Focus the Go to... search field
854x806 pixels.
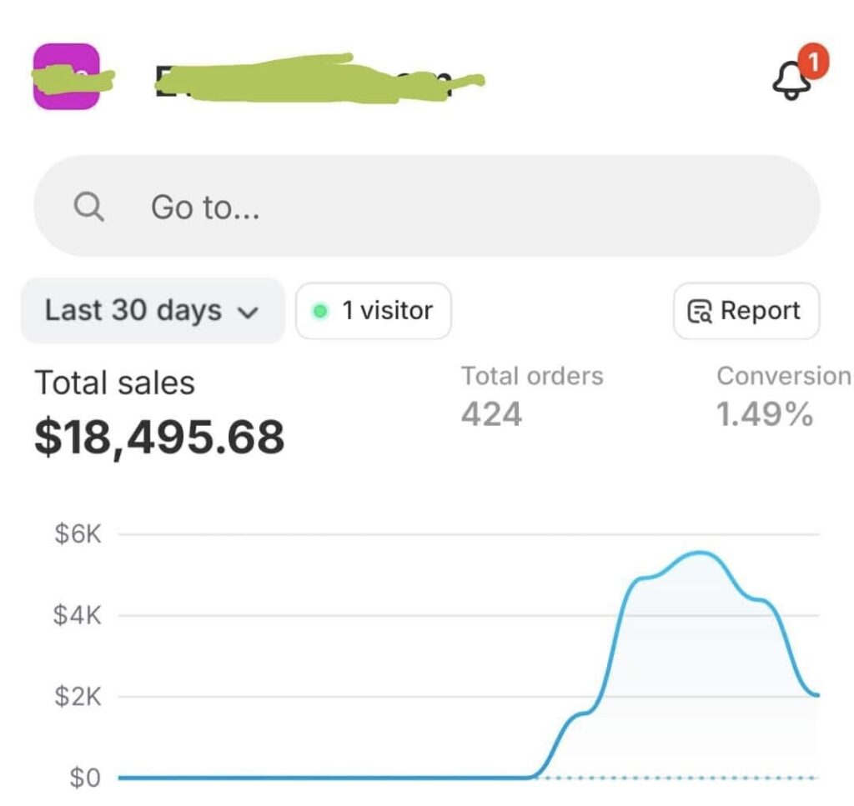click(x=427, y=206)
